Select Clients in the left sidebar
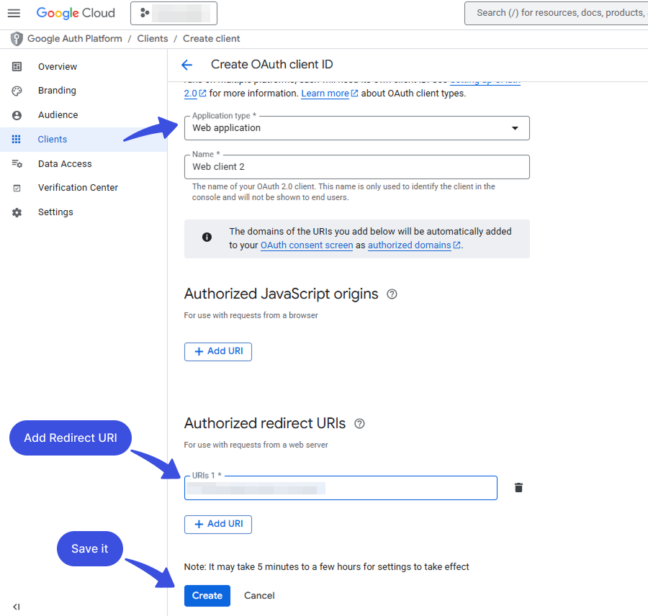 point(52,139)
